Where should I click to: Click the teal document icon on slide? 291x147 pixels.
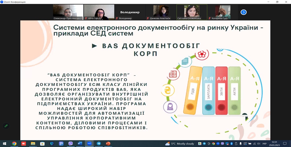click(185, 62)
